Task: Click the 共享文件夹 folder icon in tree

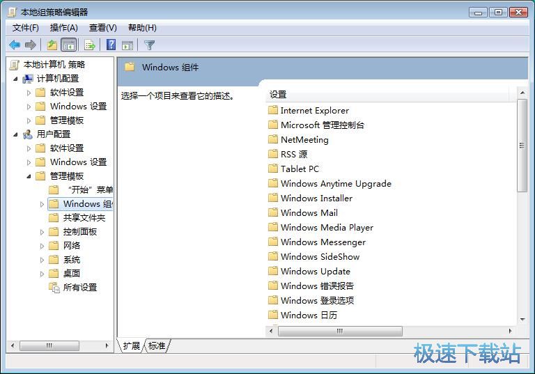Action: (x=54, y=218)
